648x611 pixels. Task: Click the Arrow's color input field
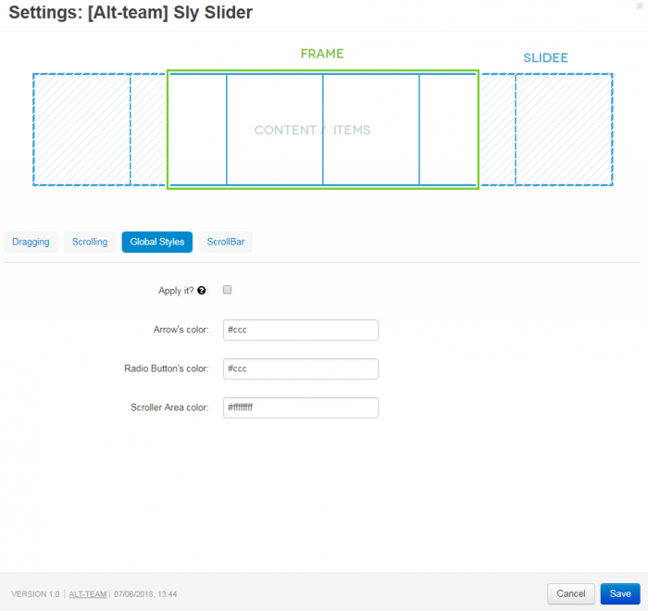301,330
